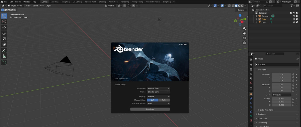Open the Object Mode dropdown
The height and width of the screenshot is (127, 301).
16,6
